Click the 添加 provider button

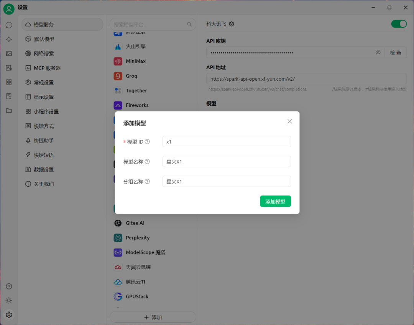(153, 317)
